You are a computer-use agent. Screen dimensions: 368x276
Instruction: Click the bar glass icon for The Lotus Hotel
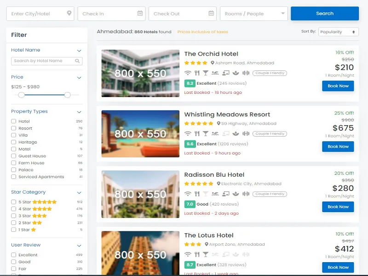coord(206,254)
